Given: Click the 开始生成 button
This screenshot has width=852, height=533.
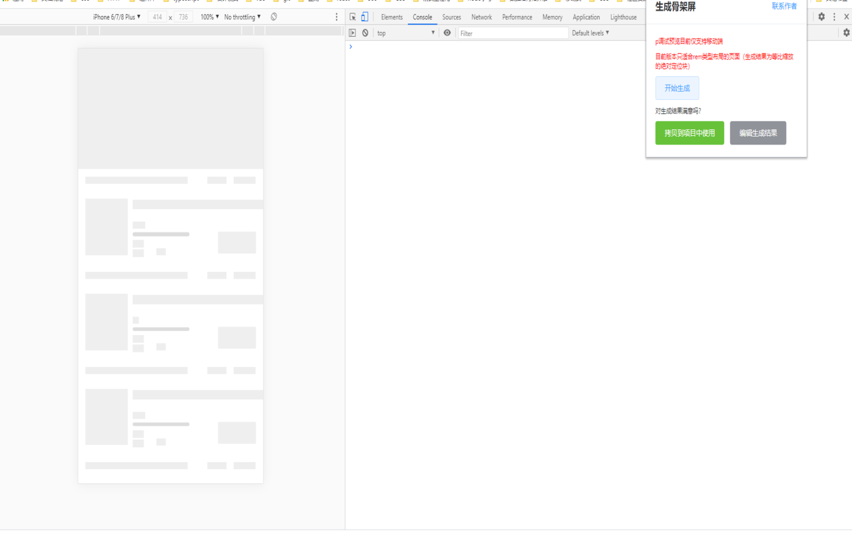Looking at the screenshot, I should click(x=677, y=87).
